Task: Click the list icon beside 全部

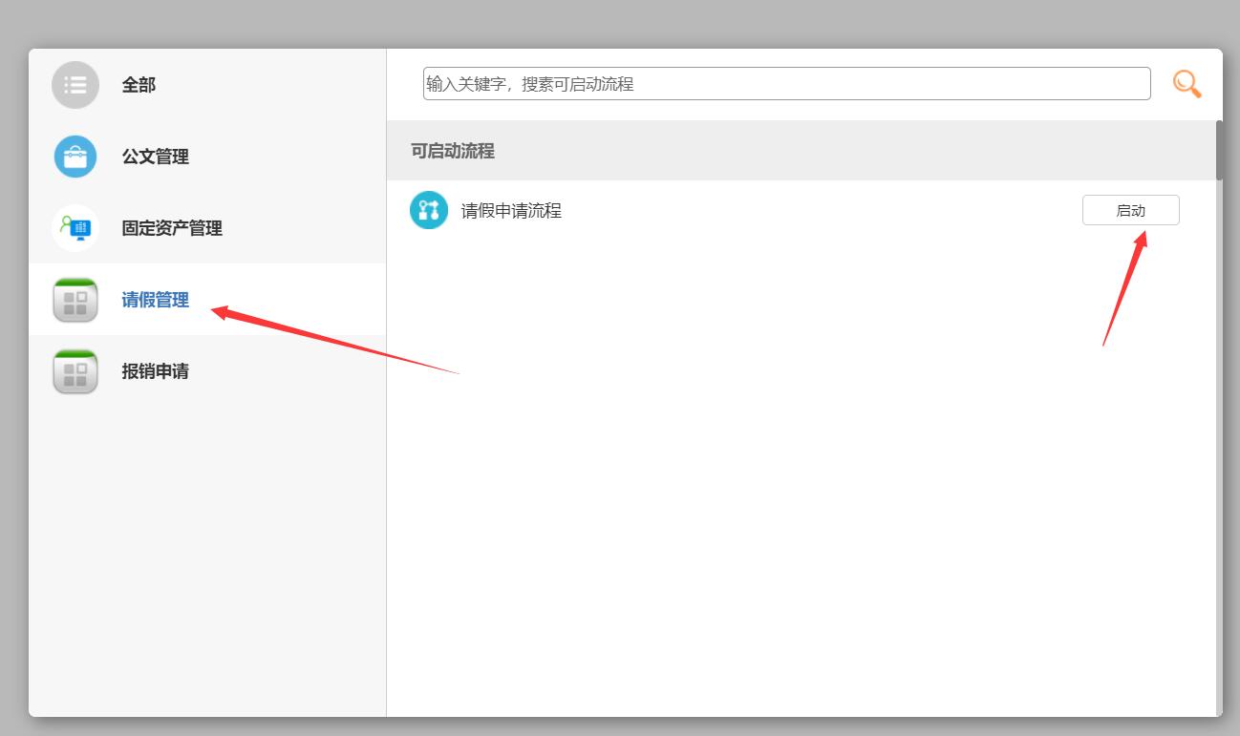Action: click(75, 85)
